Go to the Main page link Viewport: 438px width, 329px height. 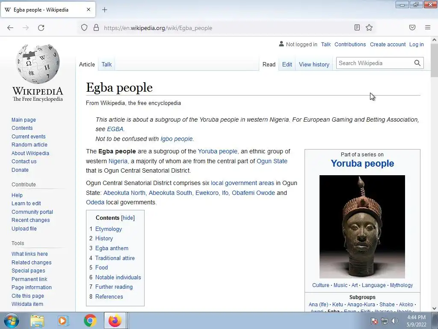pyautogui.click(x=24, y=120)
